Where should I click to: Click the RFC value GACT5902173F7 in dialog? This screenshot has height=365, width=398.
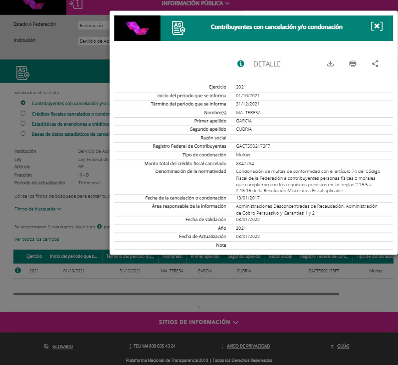pyautogui.click(x=253, y=146)
